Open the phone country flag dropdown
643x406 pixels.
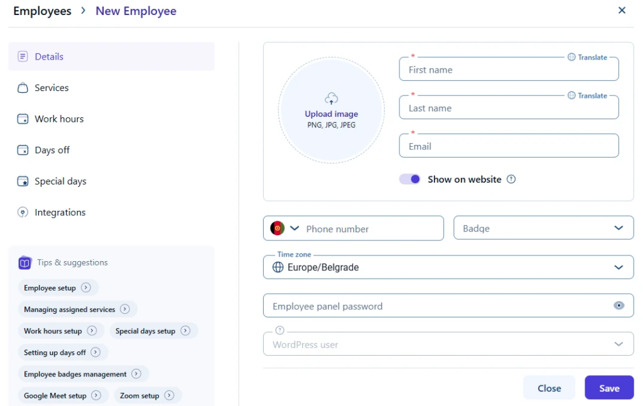click(x=284, y=228)
